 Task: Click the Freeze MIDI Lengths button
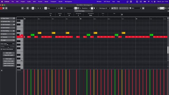tap(9, 55)
